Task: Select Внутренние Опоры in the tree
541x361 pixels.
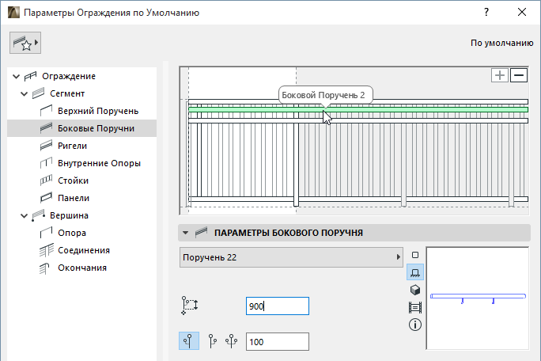Action: [99, 163]
